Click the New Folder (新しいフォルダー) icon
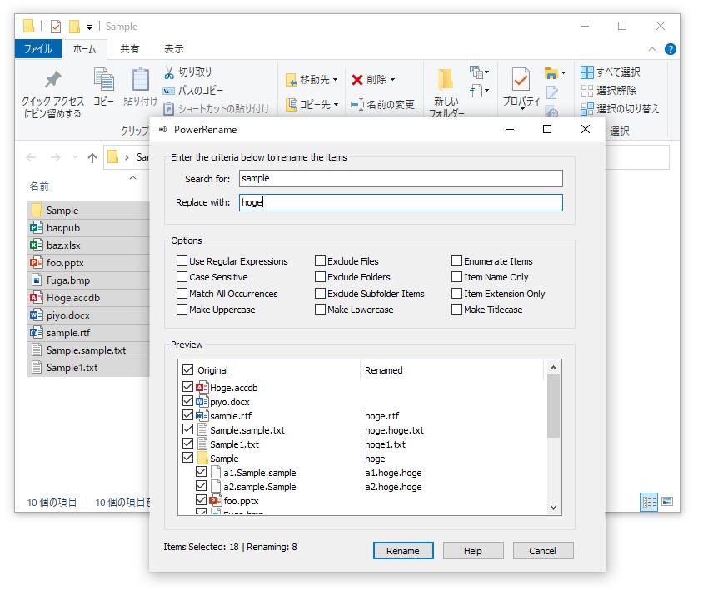Viewport: 708px width, 595px height. [x=446, y=80]
